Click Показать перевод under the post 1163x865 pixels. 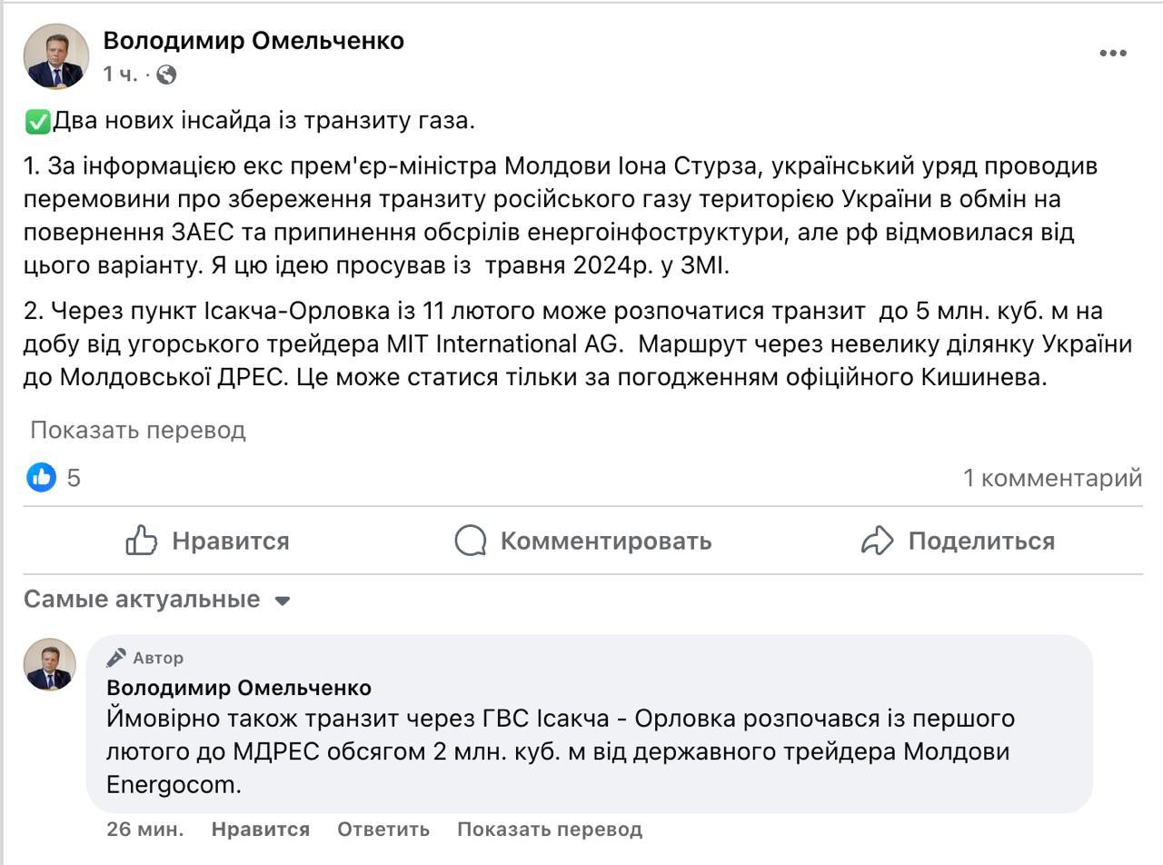138,430
